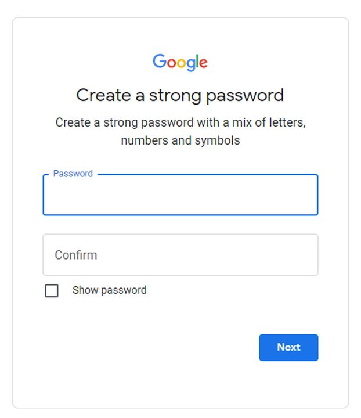Click the Next button
This screenshot has height=418, width=361.
(x=288, y=347)
